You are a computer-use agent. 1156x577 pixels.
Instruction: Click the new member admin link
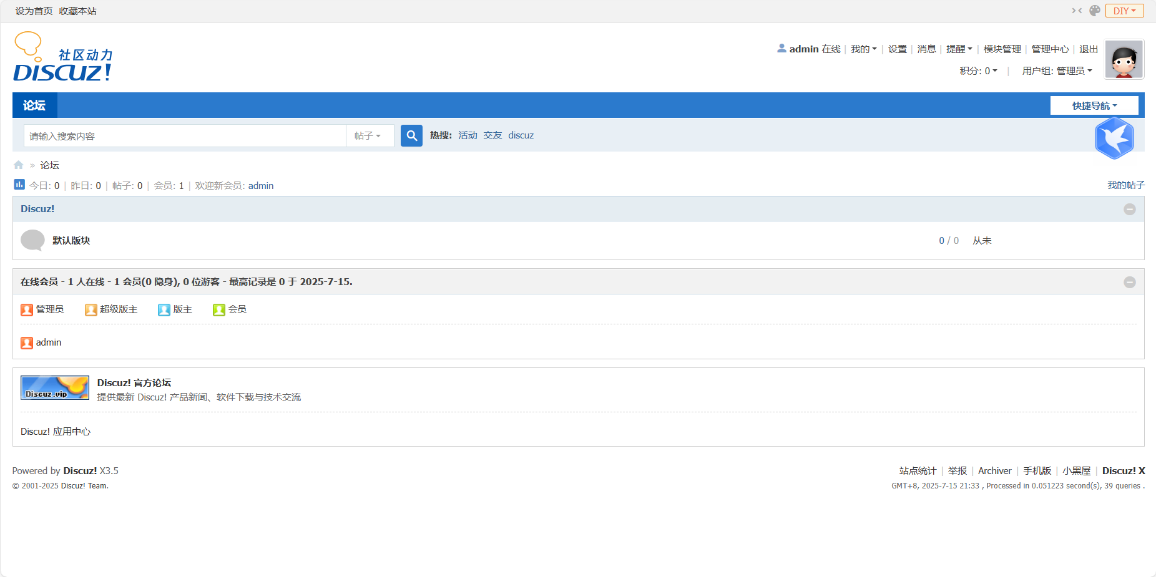[261, 186]
